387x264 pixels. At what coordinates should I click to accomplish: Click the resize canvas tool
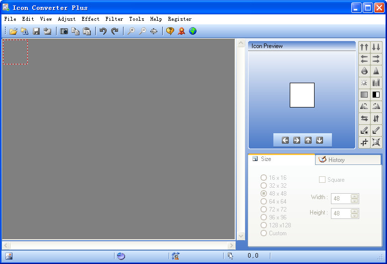376,142
